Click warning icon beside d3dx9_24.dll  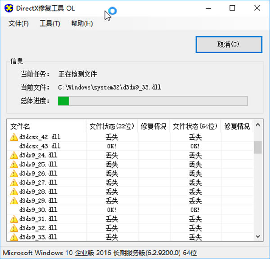[x=13, y=155]
